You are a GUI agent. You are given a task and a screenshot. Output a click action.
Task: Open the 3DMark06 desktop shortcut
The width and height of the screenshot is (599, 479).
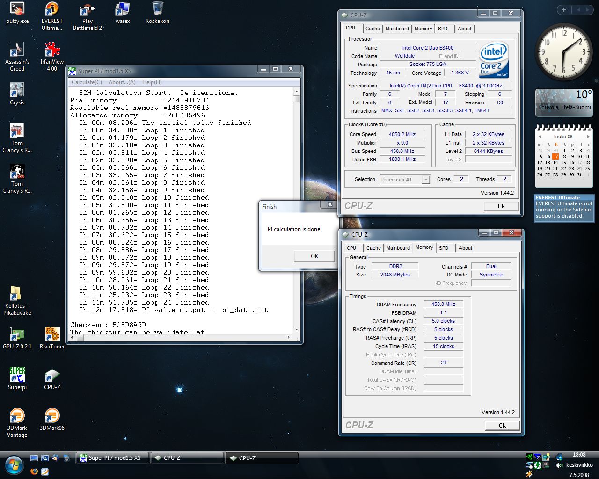coord(52,420)
